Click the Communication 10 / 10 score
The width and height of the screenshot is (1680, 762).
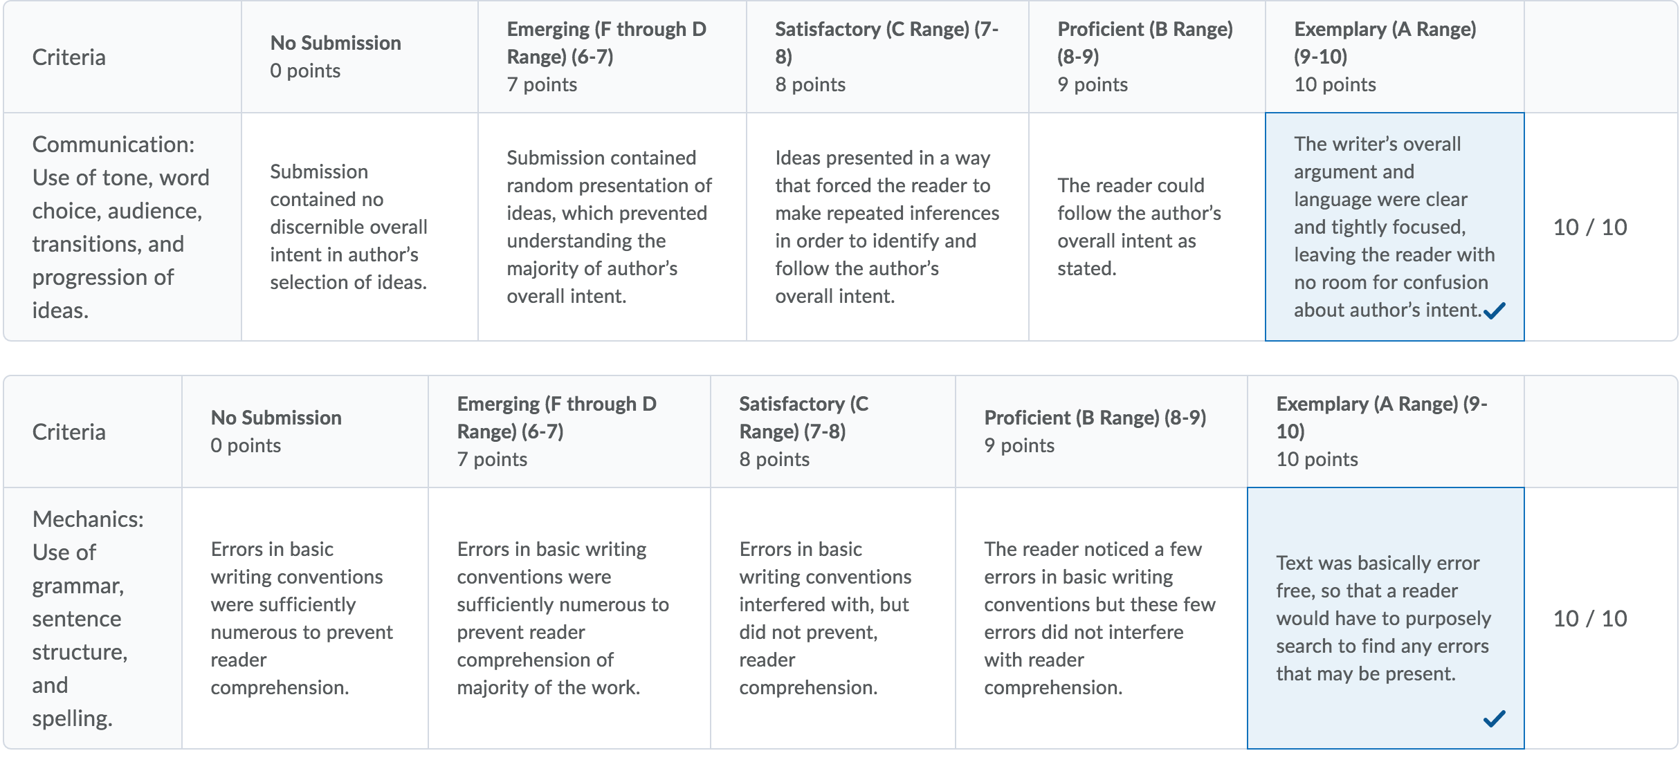coord(1590,227)
